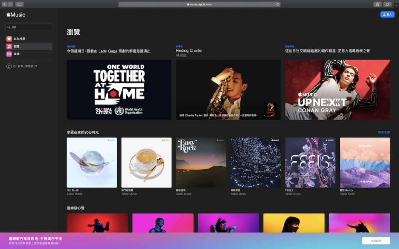The image size is (399, 249).
Task: Click the 享受在家的安心時光 section heading
Action: 83,132
